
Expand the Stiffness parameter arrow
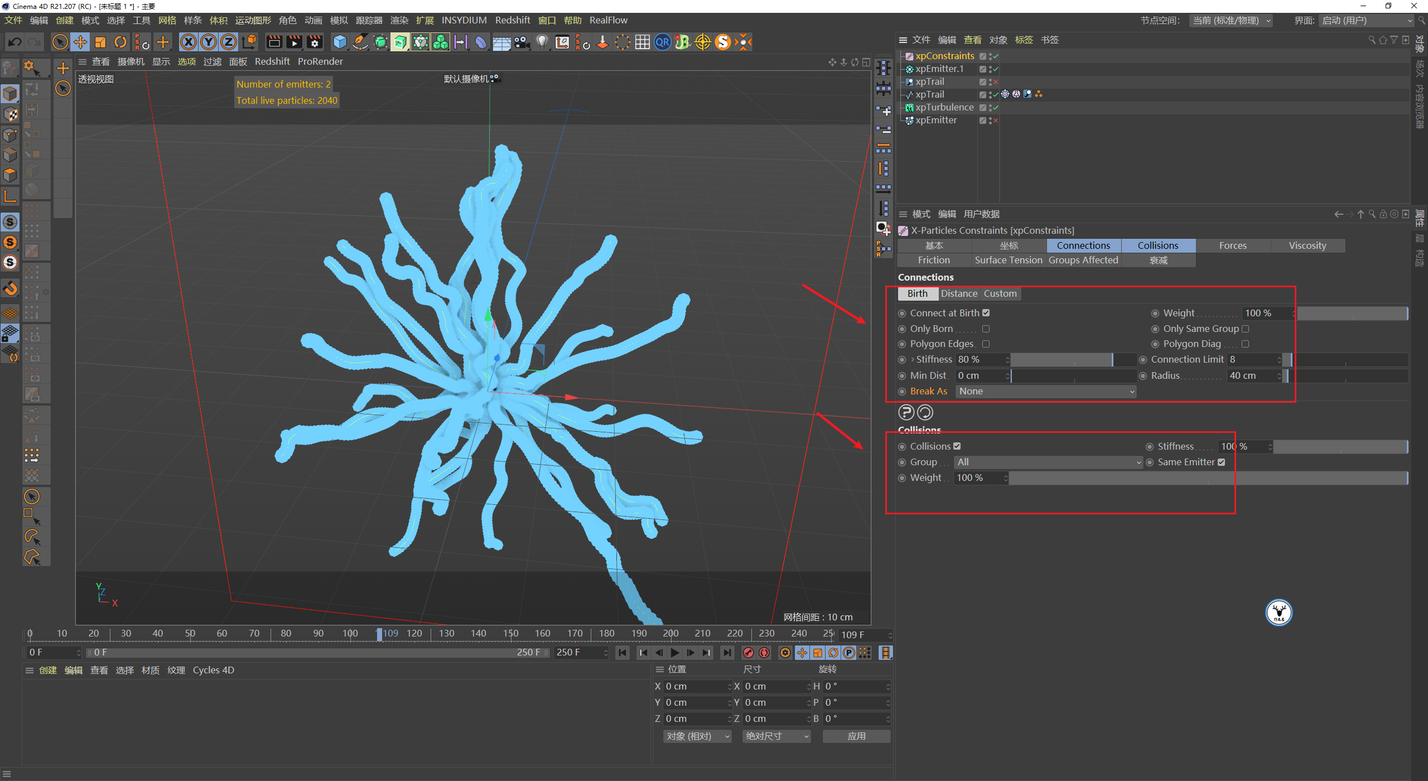tap(913, 360)
